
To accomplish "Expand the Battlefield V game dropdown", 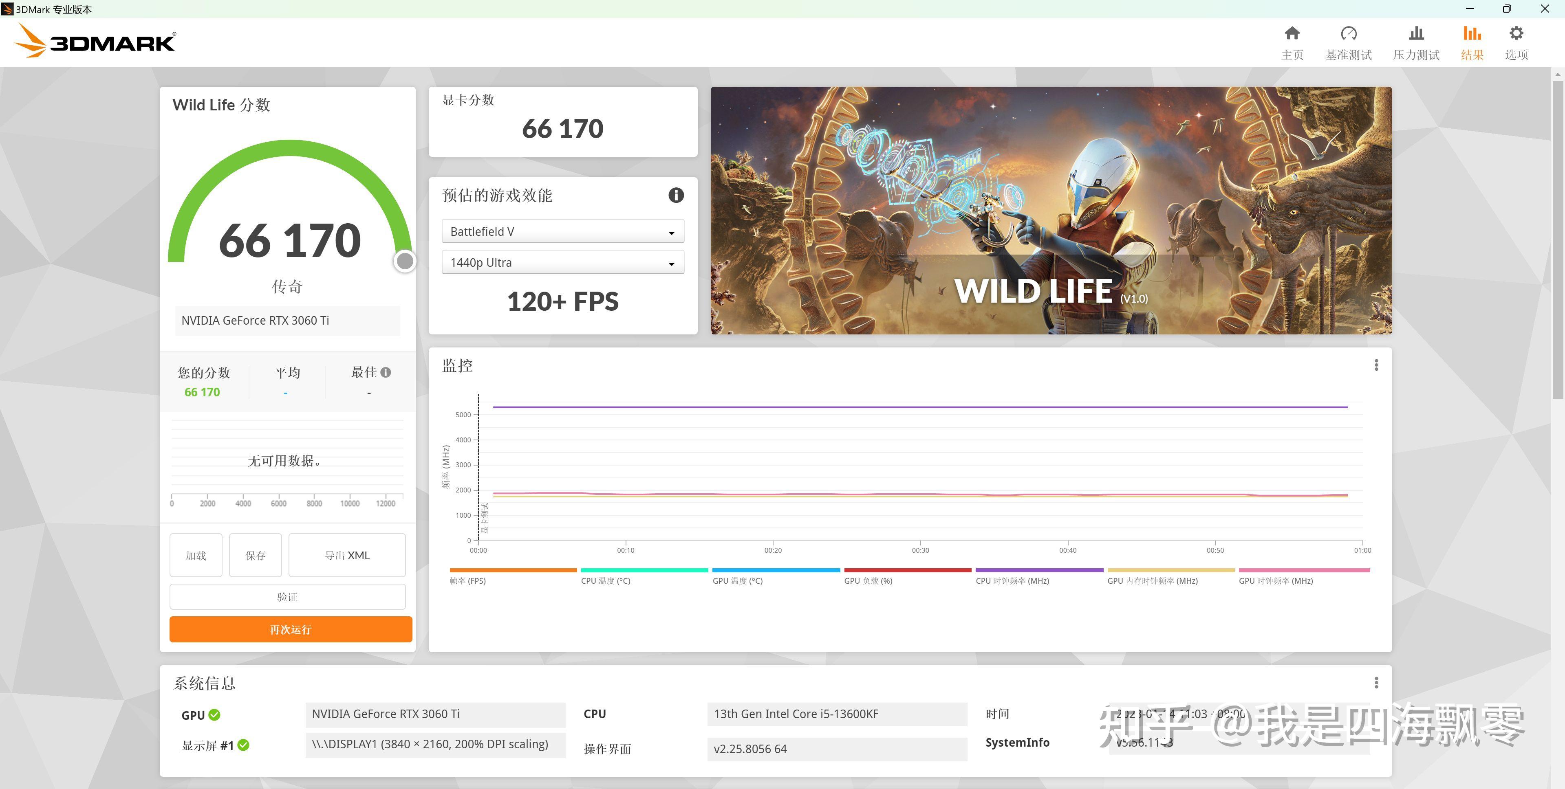I will (562, 231).
